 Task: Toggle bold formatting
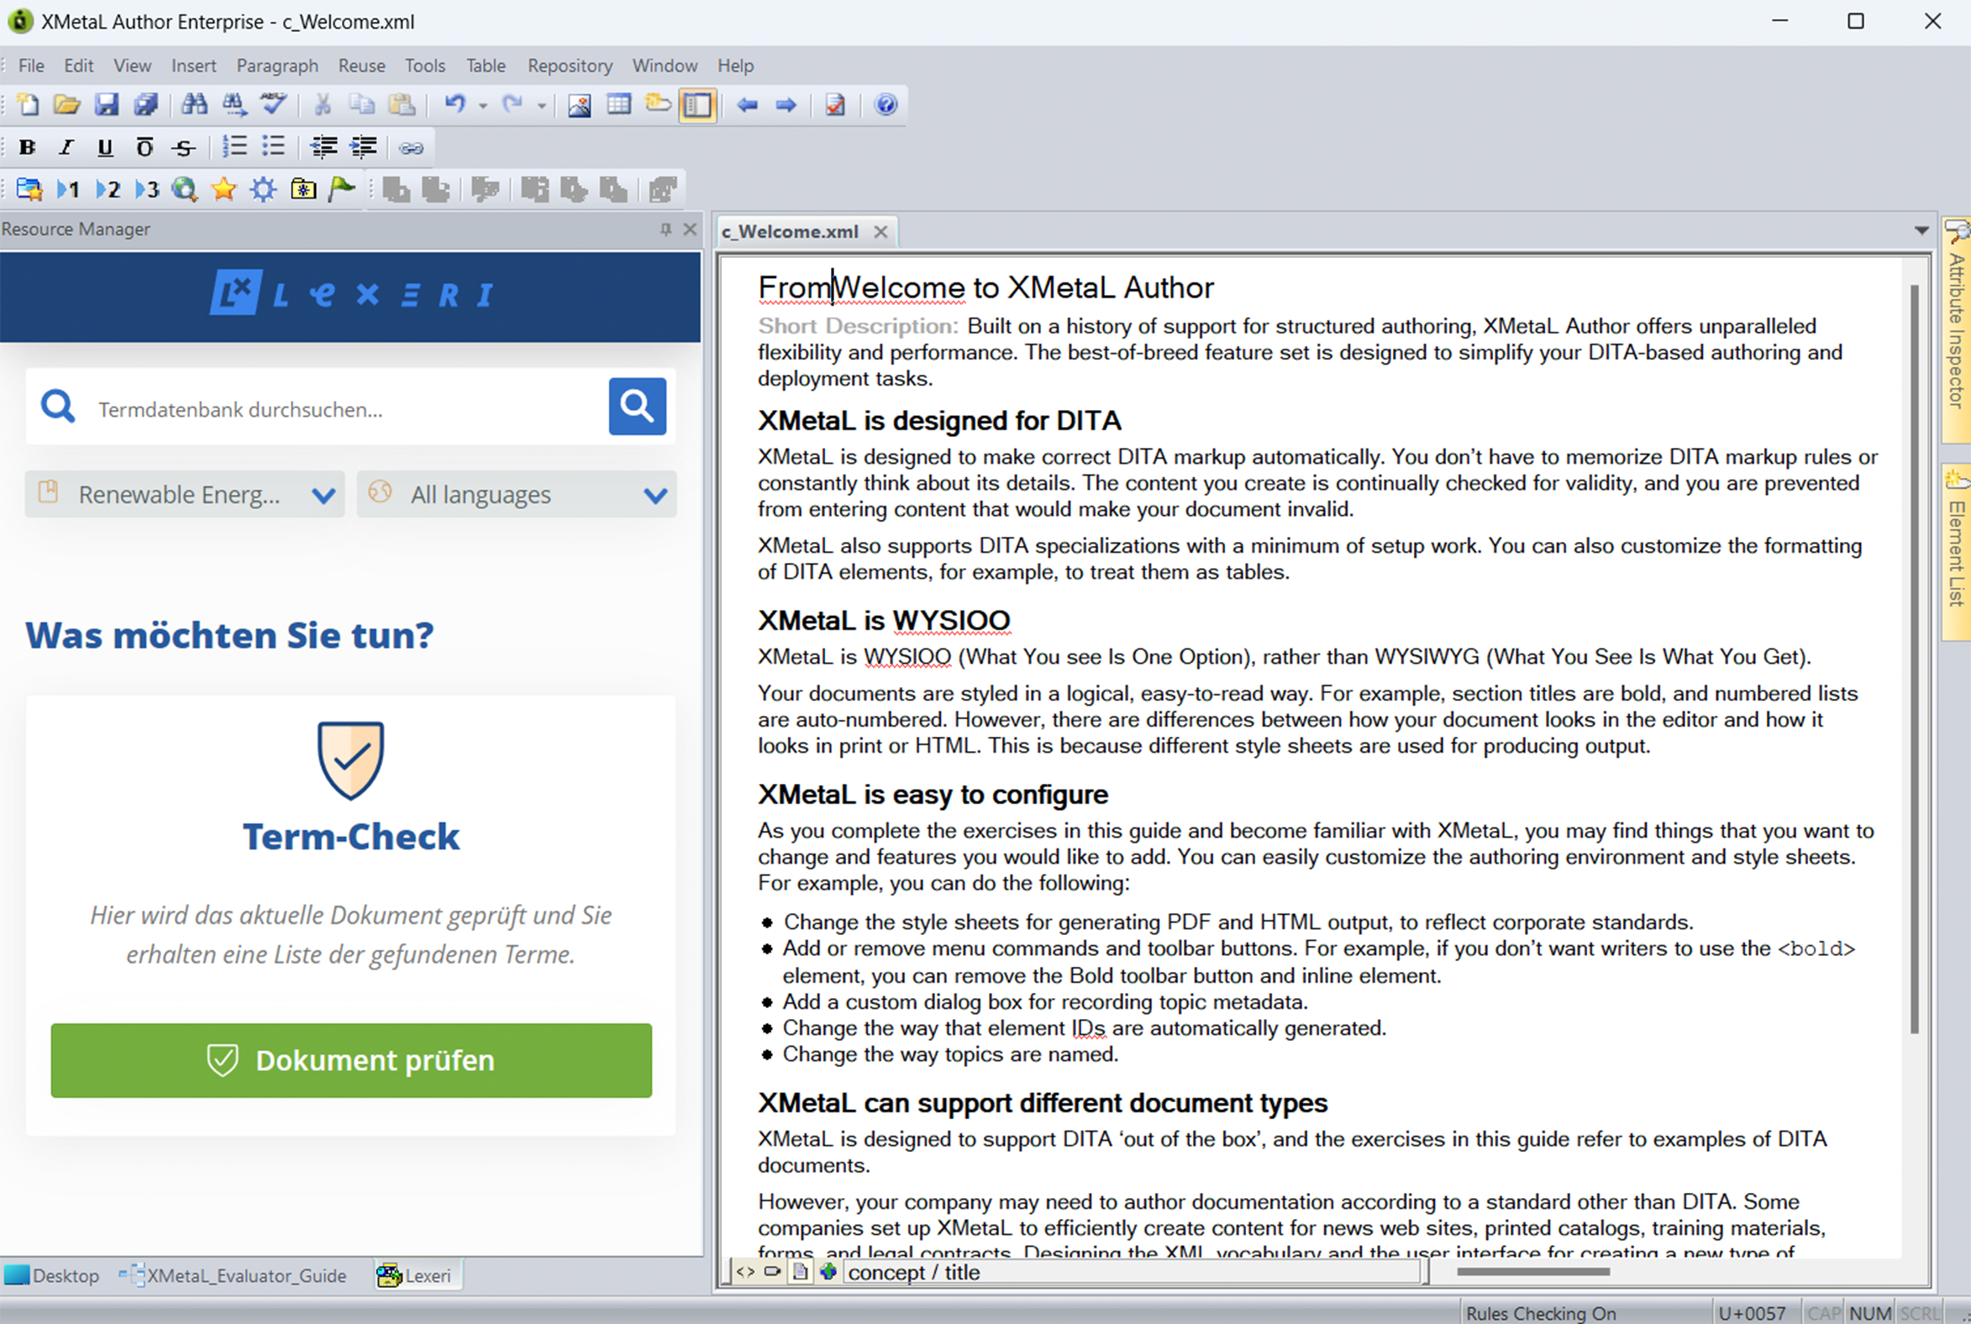27,147
